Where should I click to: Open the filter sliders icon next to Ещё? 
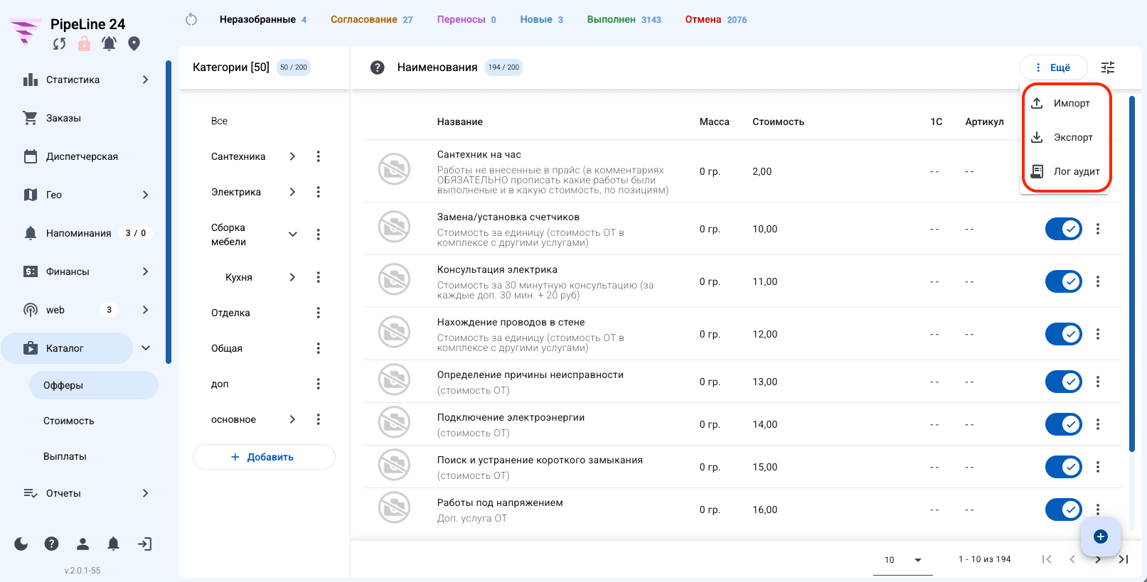pyautogui.click(x=1108, y=68)
